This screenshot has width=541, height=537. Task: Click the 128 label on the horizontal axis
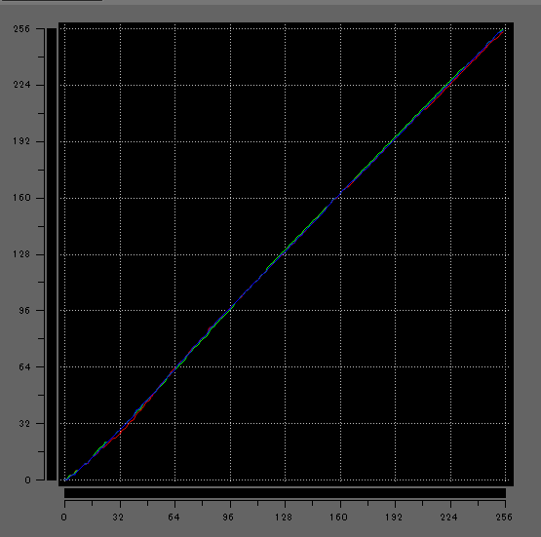click(284, 517)
